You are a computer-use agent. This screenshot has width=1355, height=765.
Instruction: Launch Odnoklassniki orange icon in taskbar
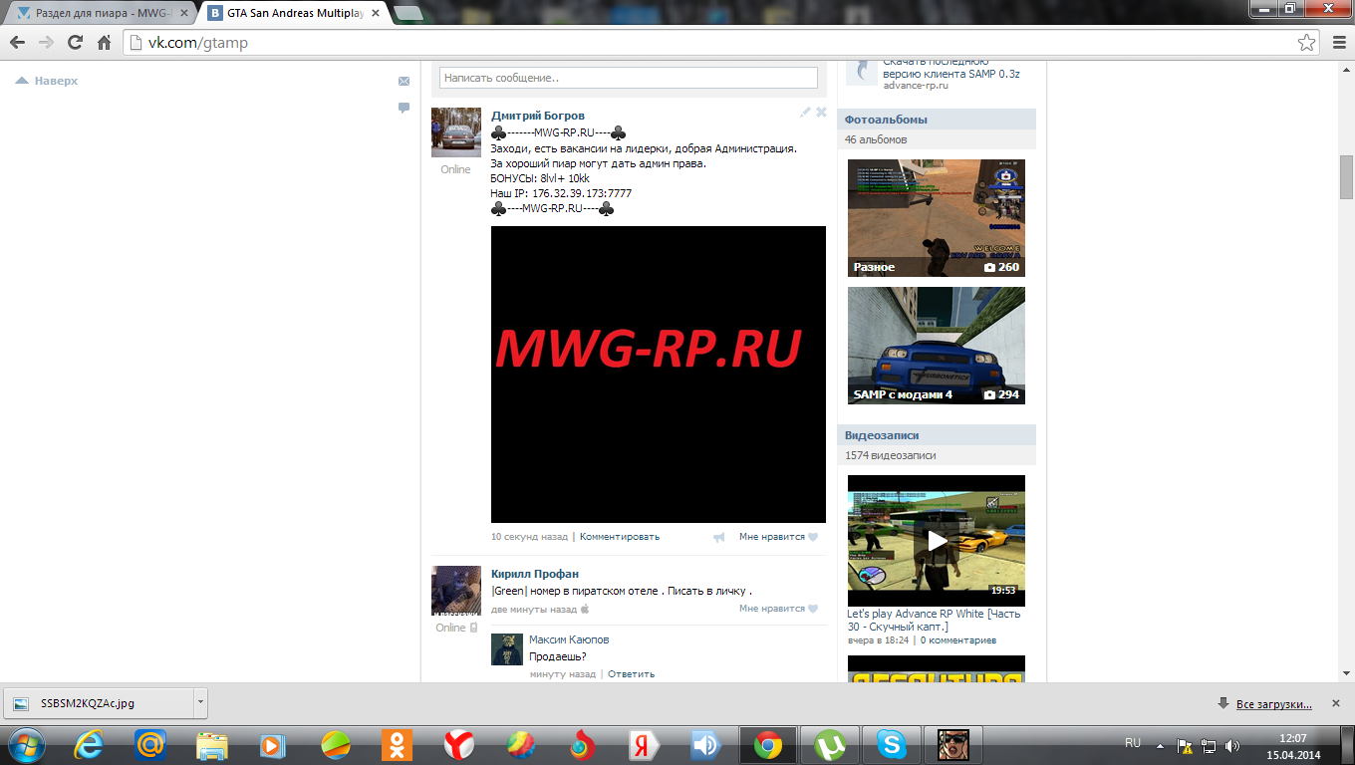click(398, 744)
